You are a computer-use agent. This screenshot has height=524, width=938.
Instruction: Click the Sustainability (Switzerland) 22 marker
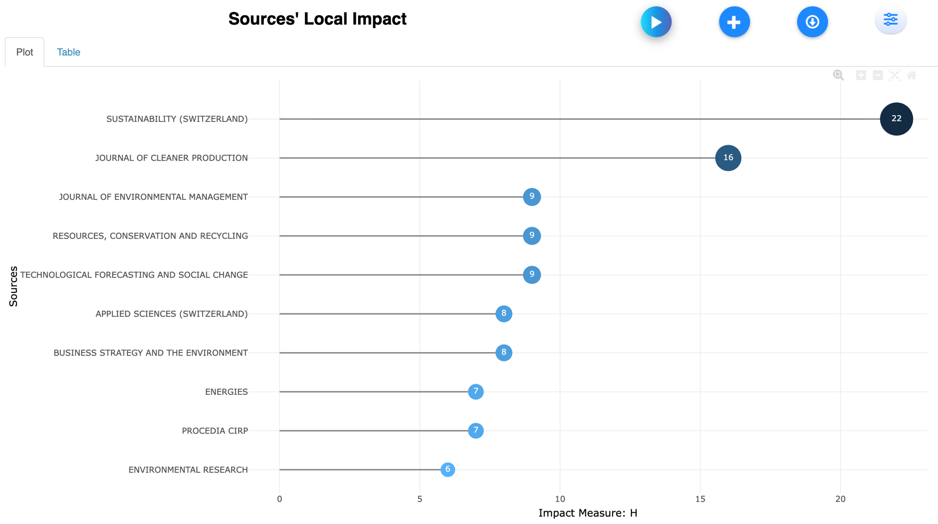point(896,119)
